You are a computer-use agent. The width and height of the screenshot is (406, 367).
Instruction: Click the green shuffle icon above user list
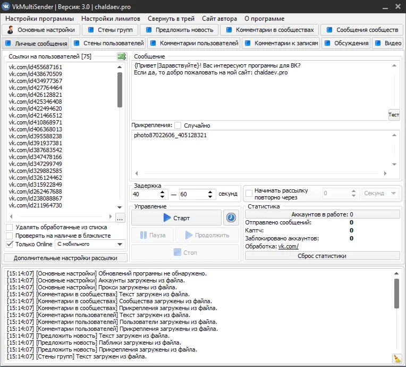[x=122, y=56]
